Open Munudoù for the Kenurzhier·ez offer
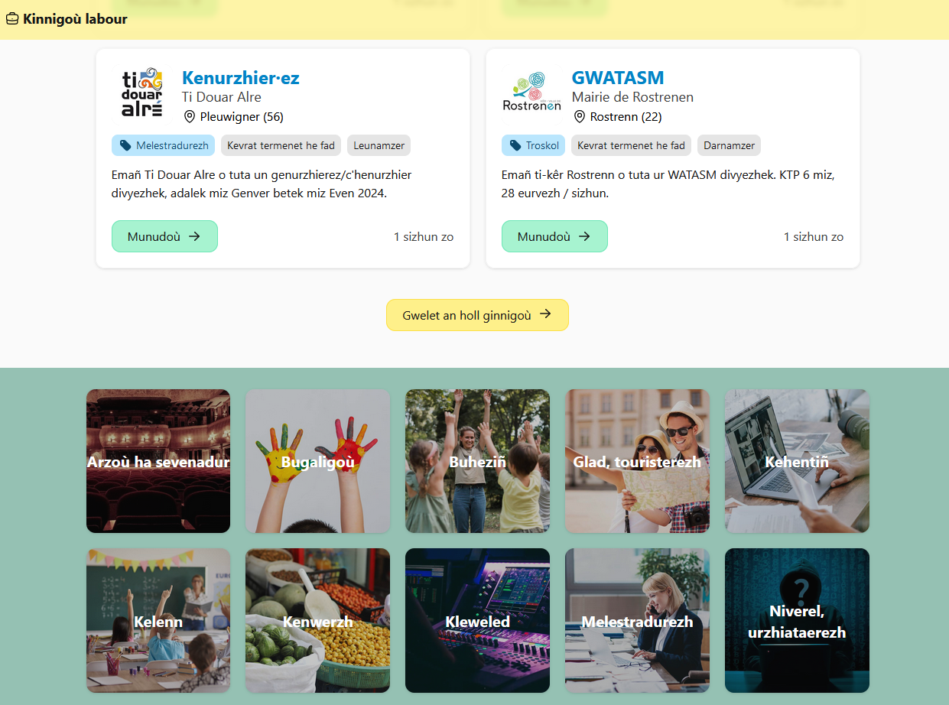Screen dimensions: 949x705 (164, 236)
